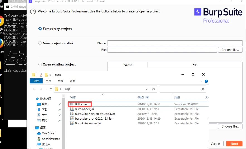246x149 pixels.
Task: Open the Quick Access Toolbar customize dropdown
Action: [50, 75]
